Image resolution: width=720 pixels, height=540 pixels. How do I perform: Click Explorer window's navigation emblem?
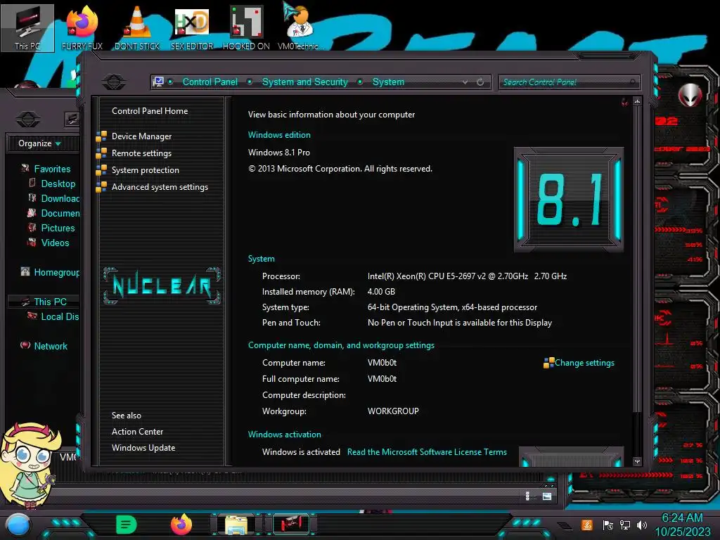(28, 120)
